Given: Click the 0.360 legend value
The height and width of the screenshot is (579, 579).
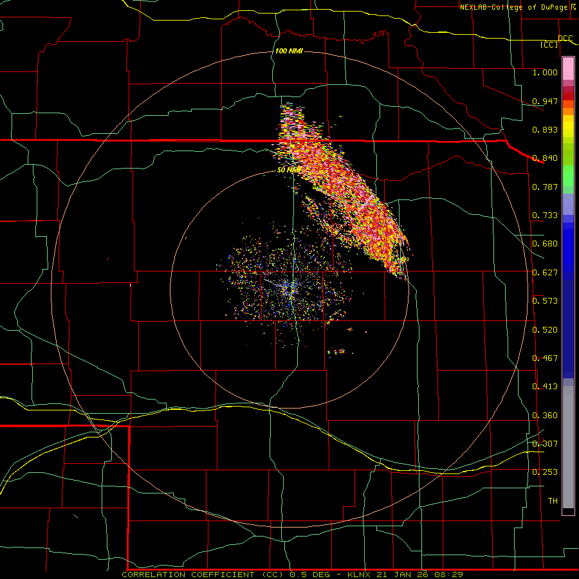Looking at the screenshot, I should [x=545, y=416].
